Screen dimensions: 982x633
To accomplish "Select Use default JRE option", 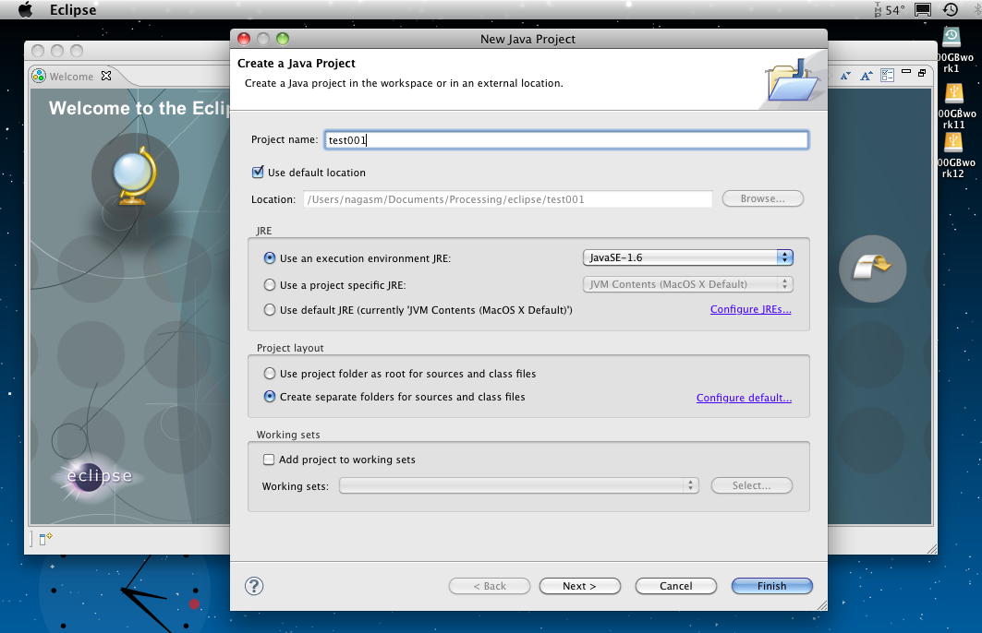I will pos(270,310).
